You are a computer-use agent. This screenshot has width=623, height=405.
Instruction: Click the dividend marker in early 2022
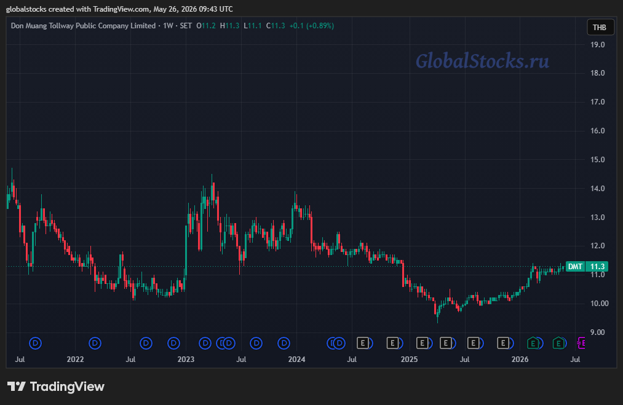click(x=95, y=343)
